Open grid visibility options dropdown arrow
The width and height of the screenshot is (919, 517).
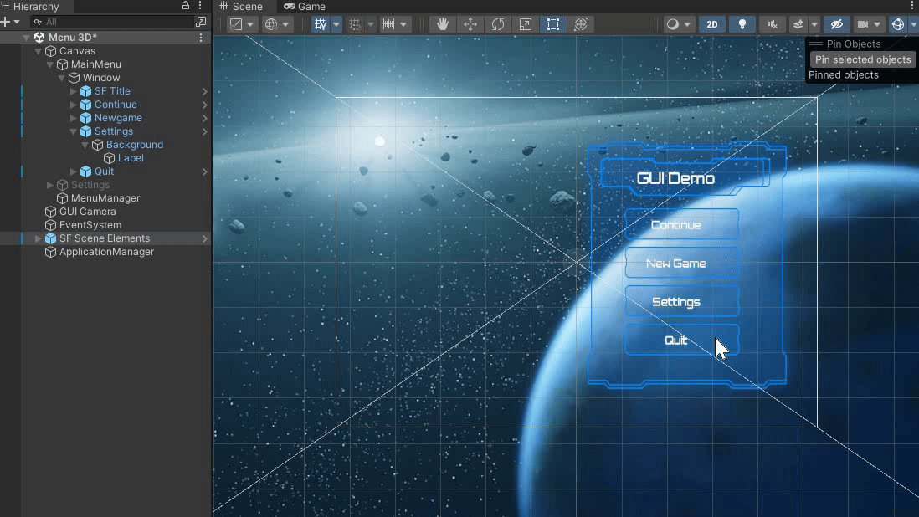point(336,24)
